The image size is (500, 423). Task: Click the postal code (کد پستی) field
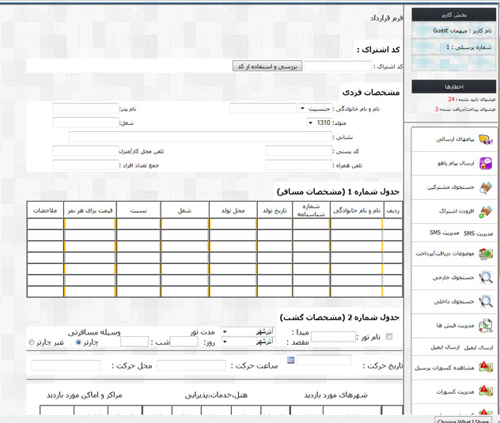[298, 151]
